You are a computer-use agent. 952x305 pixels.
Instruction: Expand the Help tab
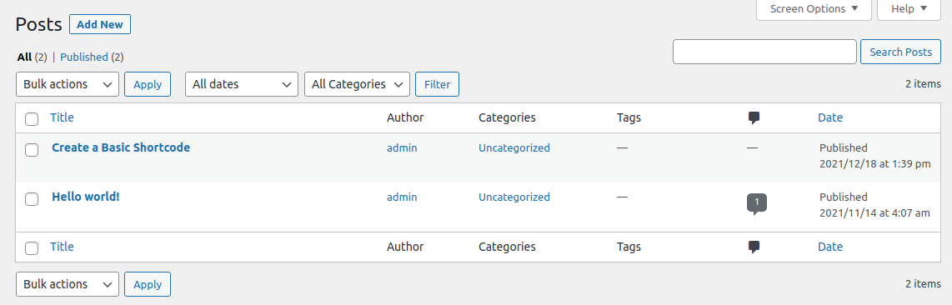point(909,9)
